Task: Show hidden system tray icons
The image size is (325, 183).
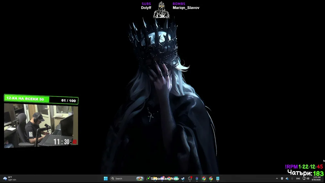Action: [277, 178]
